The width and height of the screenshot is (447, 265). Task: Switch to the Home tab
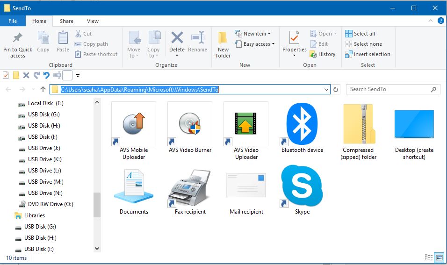pos(39,21)
